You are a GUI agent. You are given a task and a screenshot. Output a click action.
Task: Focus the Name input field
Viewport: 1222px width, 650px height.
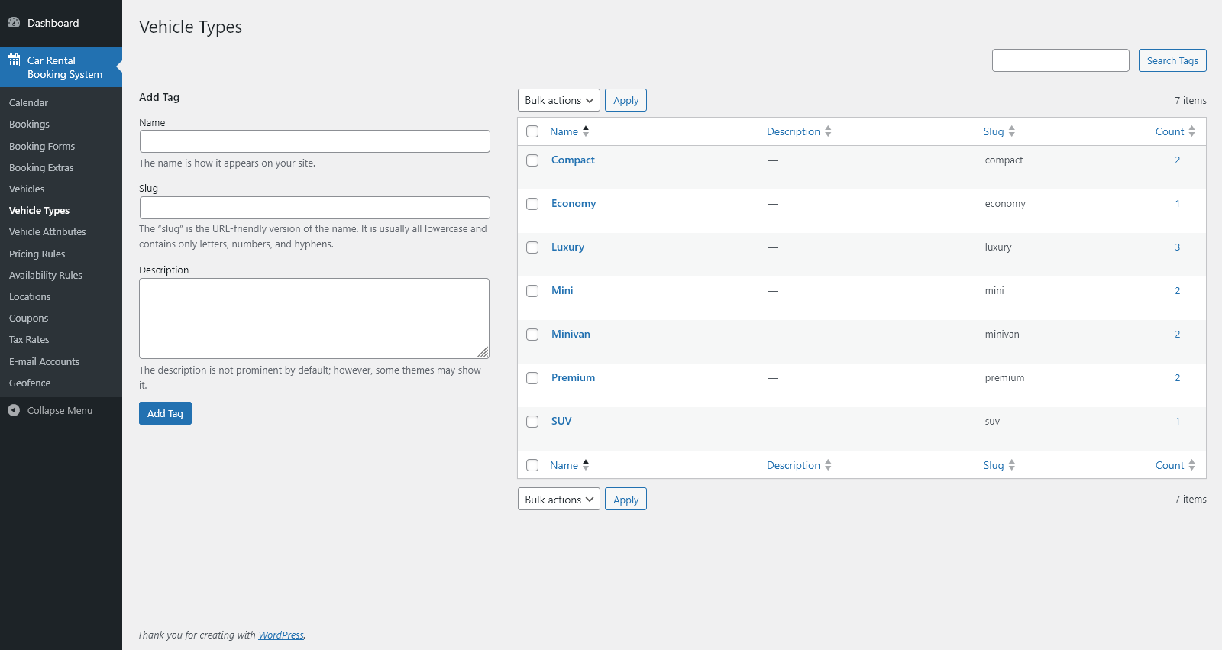(x=315, y=141)
